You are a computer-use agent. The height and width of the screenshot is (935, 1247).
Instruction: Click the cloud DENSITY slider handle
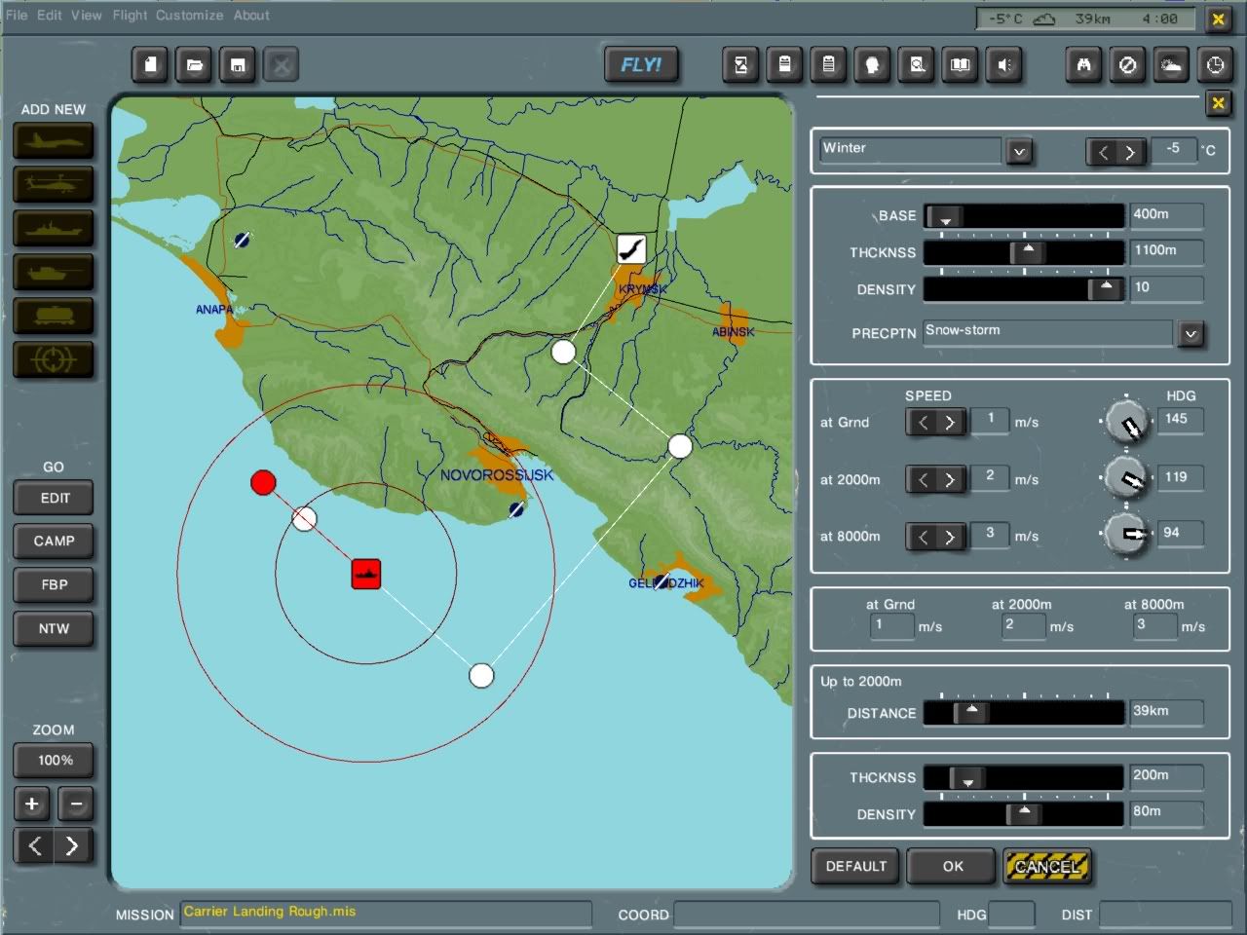coord(1105,288)
